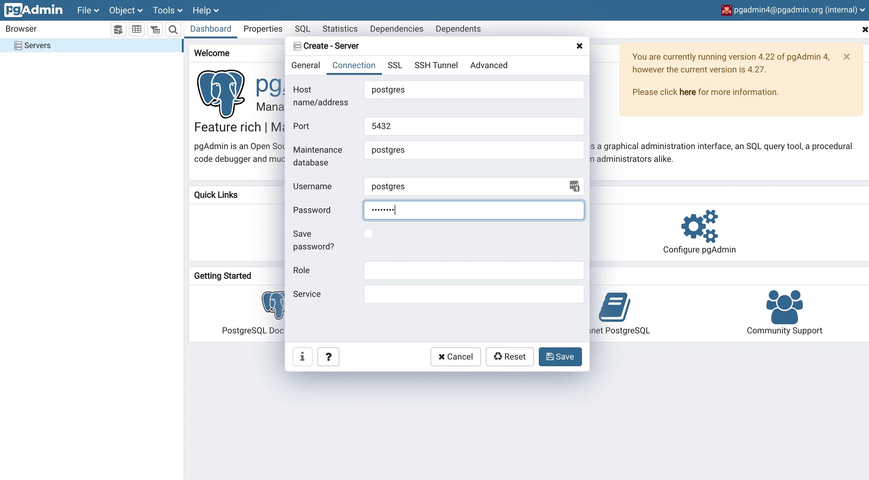Switch to the SSH Tunnel tab
869x480 pixels.
(x=436, y=65)
